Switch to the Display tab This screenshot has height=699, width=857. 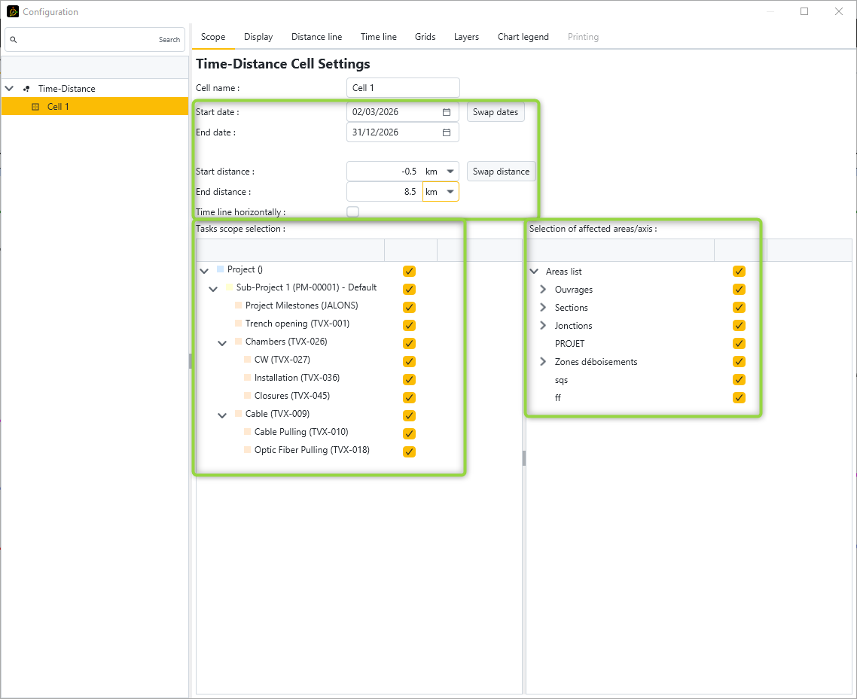(x=258, y=37)
